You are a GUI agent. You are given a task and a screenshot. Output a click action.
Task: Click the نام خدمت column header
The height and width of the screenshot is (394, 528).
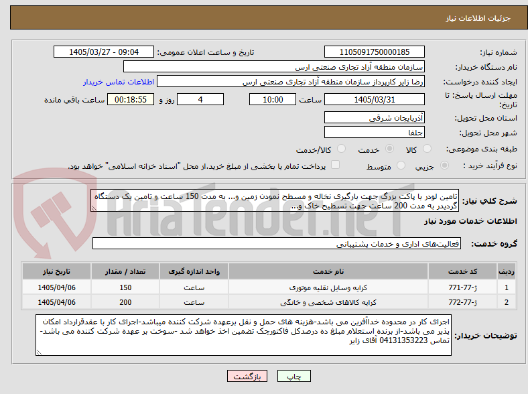328,271
